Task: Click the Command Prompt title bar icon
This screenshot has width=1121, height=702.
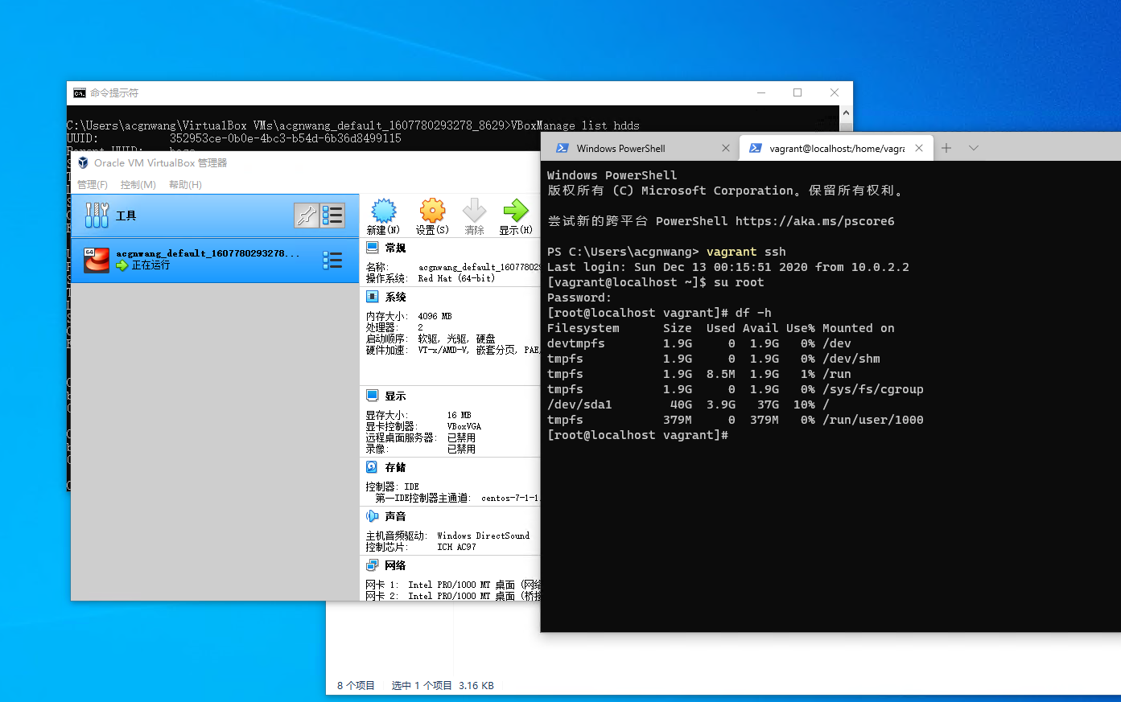Action: [80, 93]
